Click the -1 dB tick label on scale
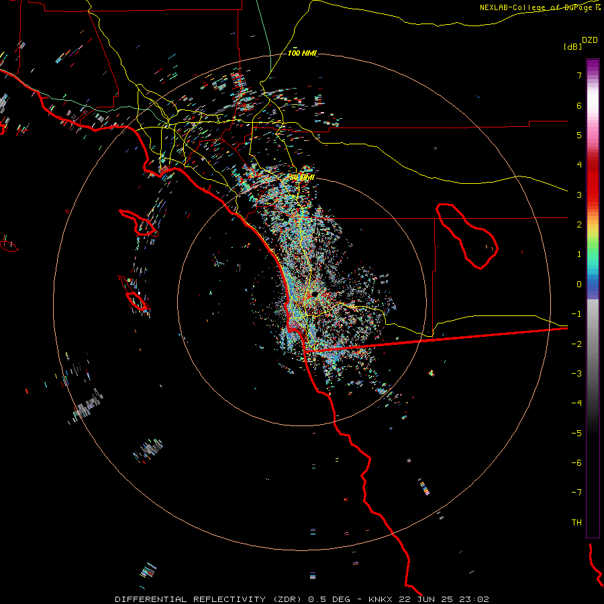The image size is (604, 604). pos(576,314)
